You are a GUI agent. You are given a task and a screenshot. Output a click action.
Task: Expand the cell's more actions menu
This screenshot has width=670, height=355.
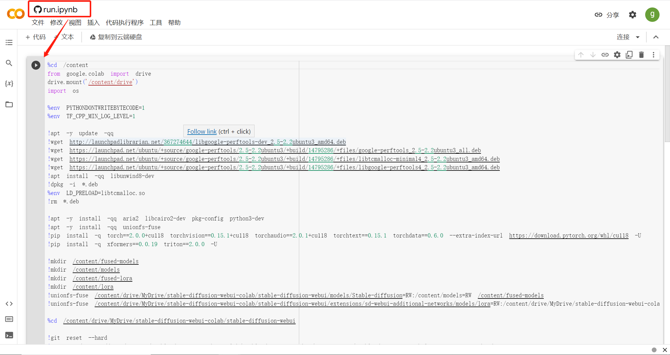(654, 55)
